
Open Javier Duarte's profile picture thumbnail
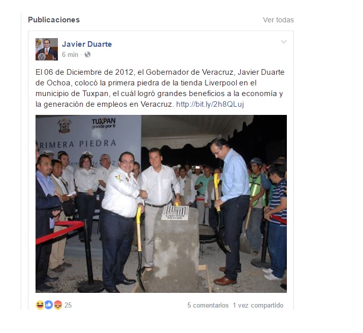[x=47, y=49]
